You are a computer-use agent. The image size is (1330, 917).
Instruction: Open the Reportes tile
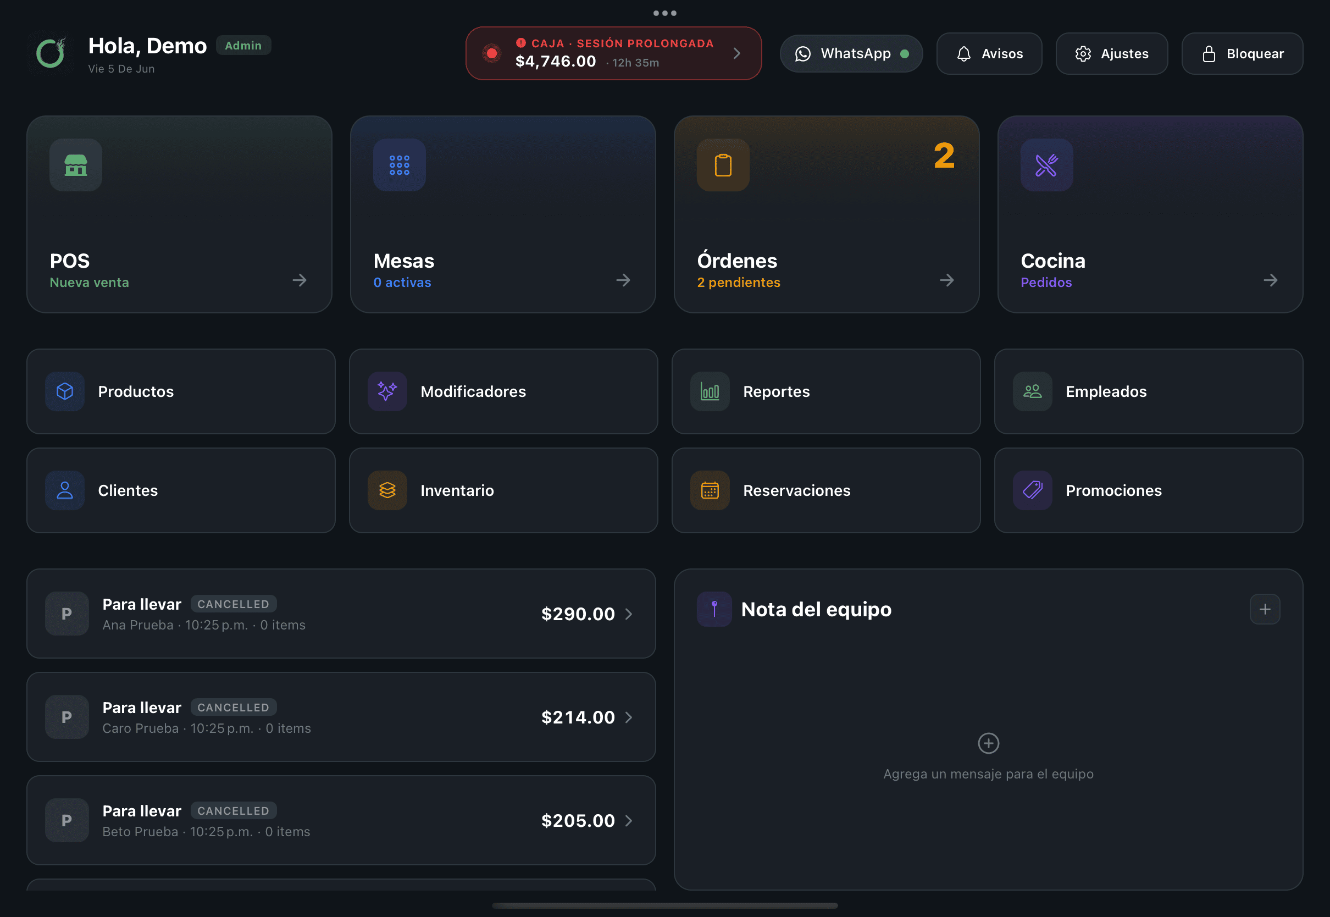pos(826,391)
